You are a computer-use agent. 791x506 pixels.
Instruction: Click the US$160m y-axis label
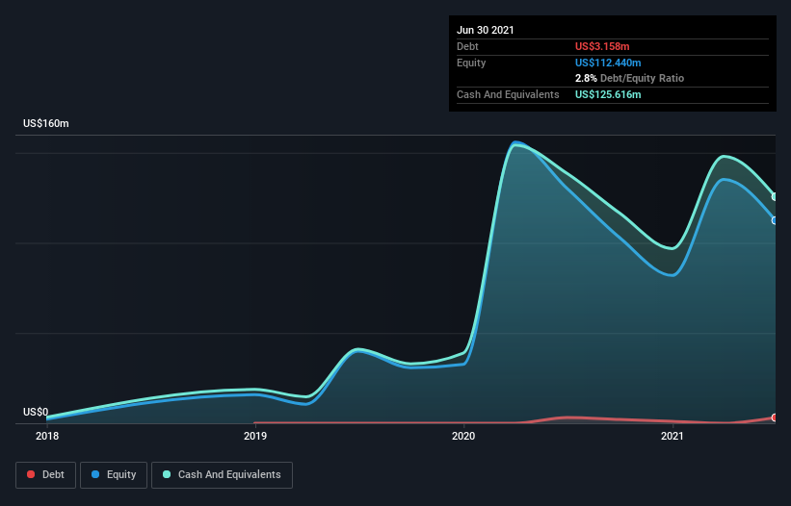coord(46,123)
